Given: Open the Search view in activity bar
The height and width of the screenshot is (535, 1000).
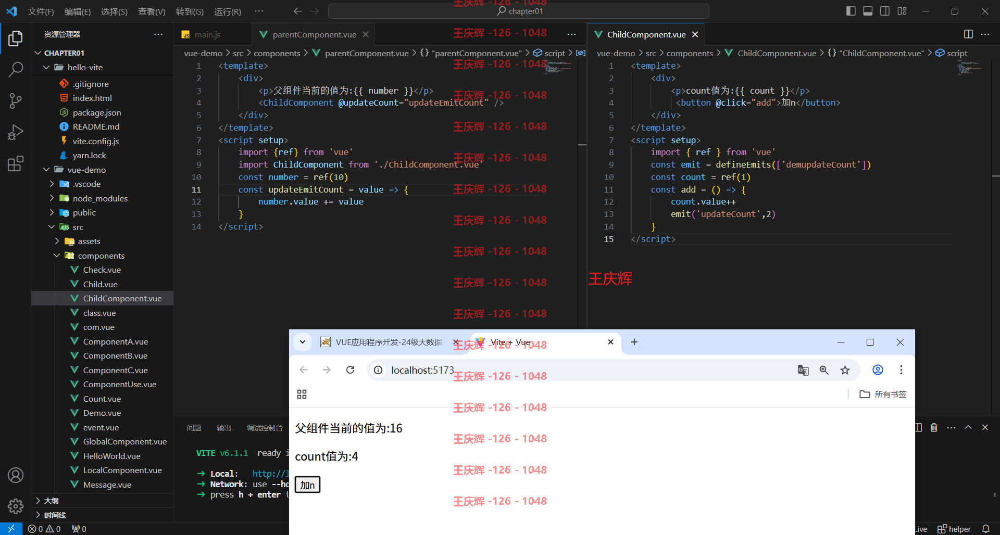Looking at the screenshot, I should pos(16,69).
